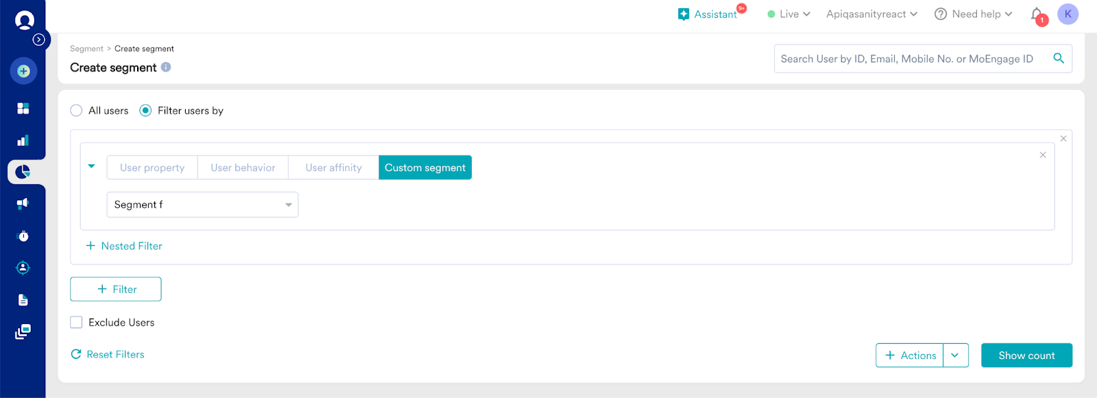Click the search magnifier icon
This screenshot has width=1097, height=398.
[1059, 58]
